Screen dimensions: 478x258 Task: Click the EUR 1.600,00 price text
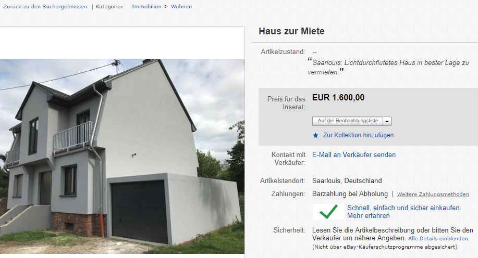pos(338,98)
